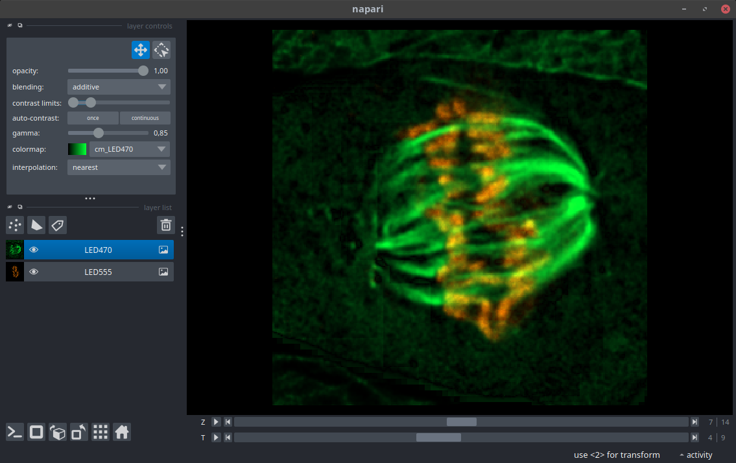Open the IPython console
The width and height of the screenshot is (736, 463).
coord(15,432)
